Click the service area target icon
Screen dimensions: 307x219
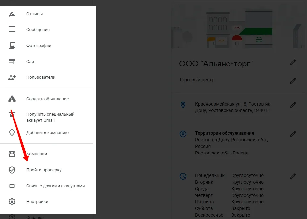point(183,134)
